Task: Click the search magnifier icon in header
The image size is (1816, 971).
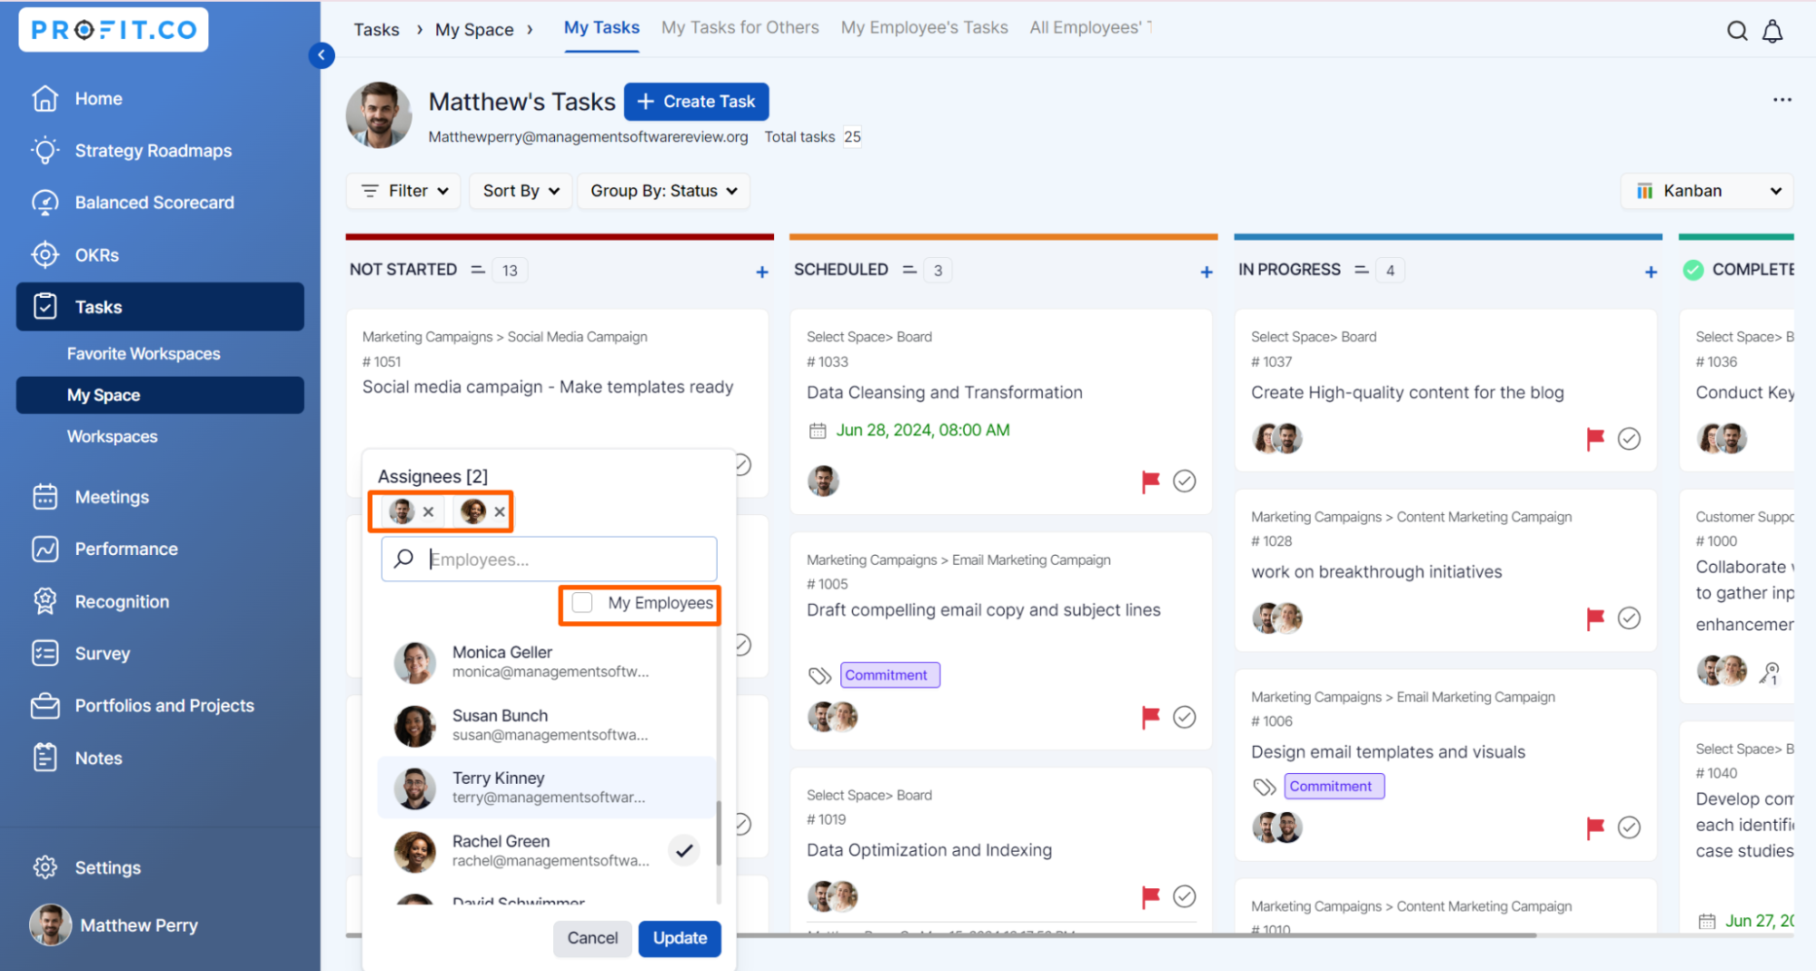Action: pyautogui.click(x=1736, y=31)
